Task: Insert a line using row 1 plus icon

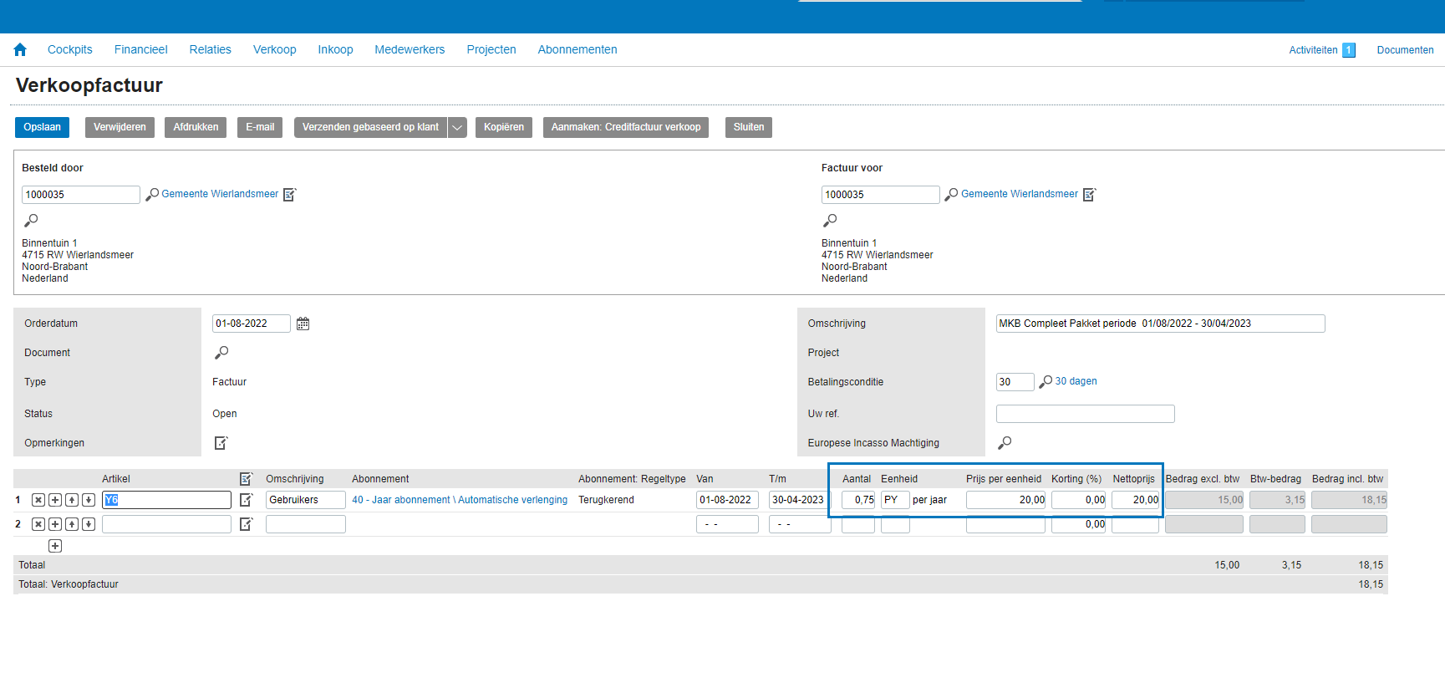Action: click(55, 500)
